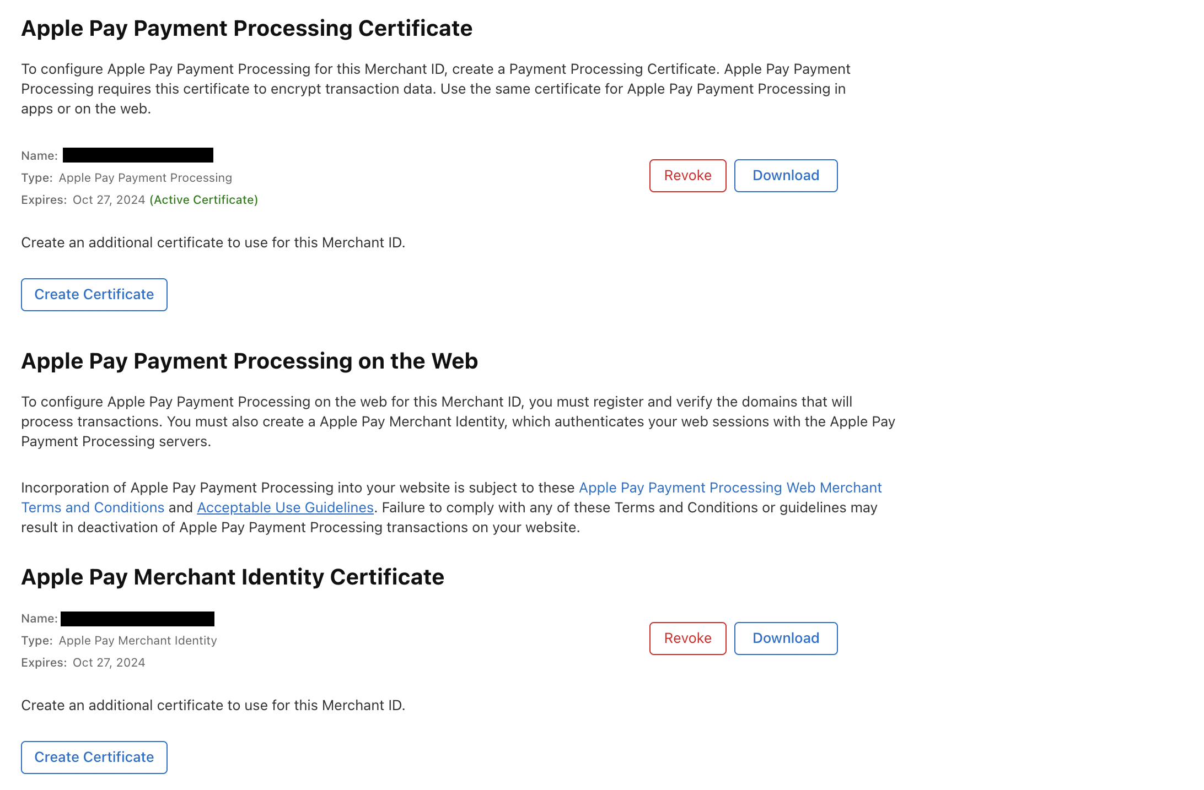Viewport: 1204px width, 790px height.
Task: Click redacted name of Payment Processing certificate
Action: pos(138,155)
